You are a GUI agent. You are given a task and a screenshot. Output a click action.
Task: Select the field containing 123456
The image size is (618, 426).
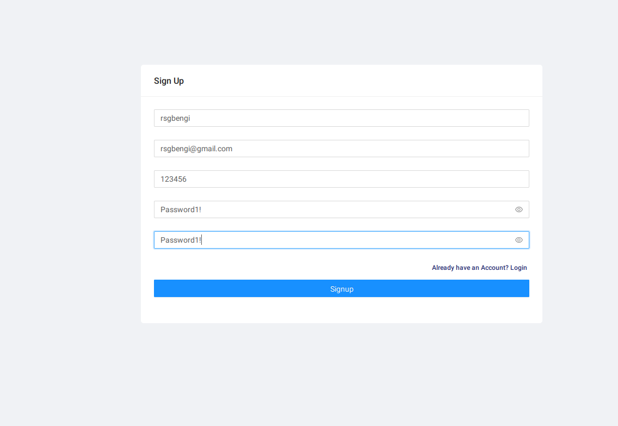pyautogui.click(x=341, y=179)
